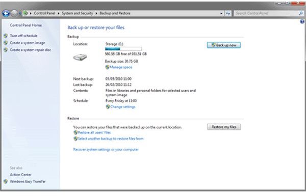Viewport: 306px width, 196px height.
Task: Click the search magnifier icon
Action: (x=301, y=13)
